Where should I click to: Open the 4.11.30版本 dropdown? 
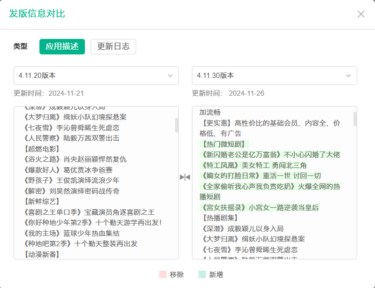[x=274, y=76]
